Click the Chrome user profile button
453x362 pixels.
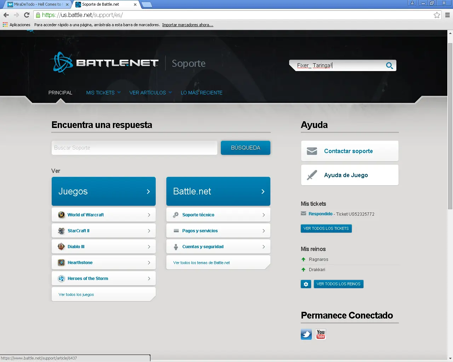point(412,3)
